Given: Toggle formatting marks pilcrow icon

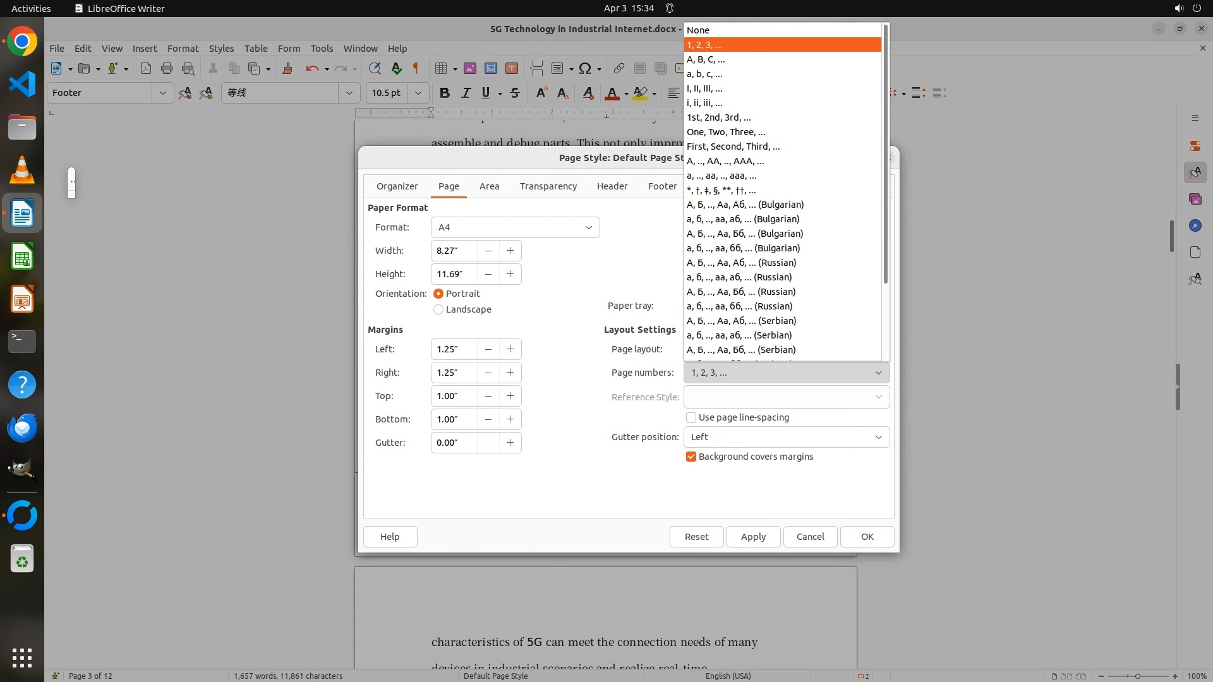Looking at the screenshot, I should 416,68.
